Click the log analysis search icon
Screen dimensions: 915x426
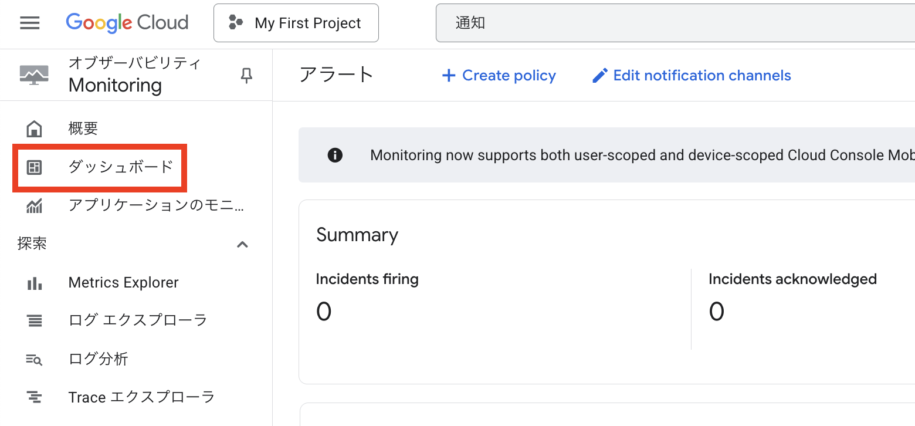tap(35, 360)
